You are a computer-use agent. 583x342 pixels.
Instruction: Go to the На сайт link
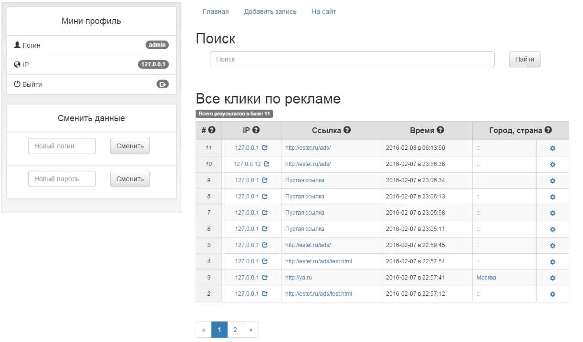point(324,11)
